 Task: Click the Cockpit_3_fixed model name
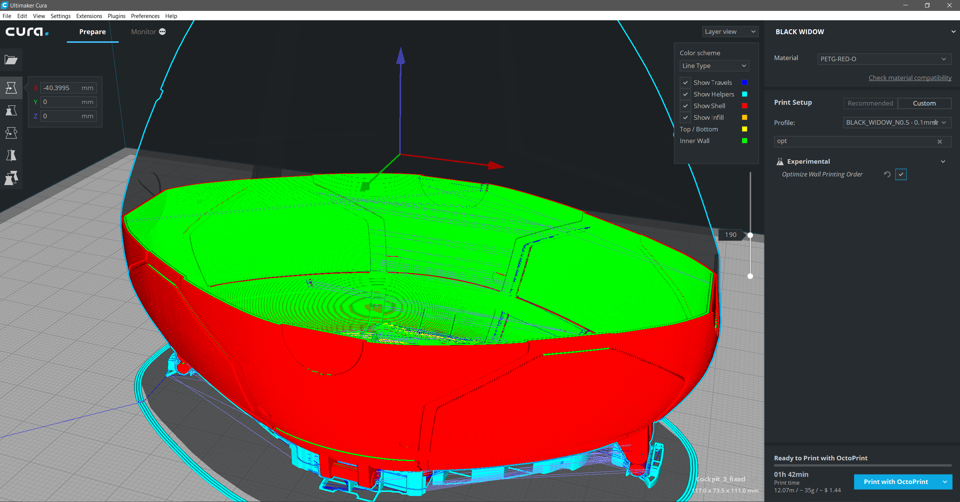(x=720, y=479)
